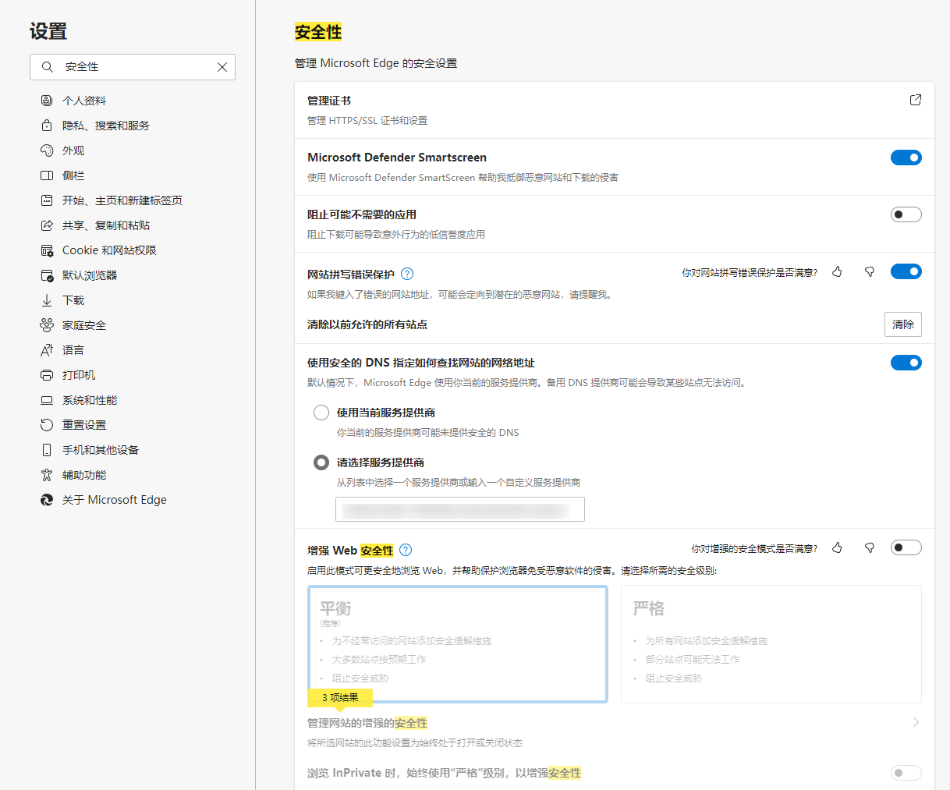Click the 外观 appearance icon
Viewport: 950px width, 790px height.
point(47,151)
